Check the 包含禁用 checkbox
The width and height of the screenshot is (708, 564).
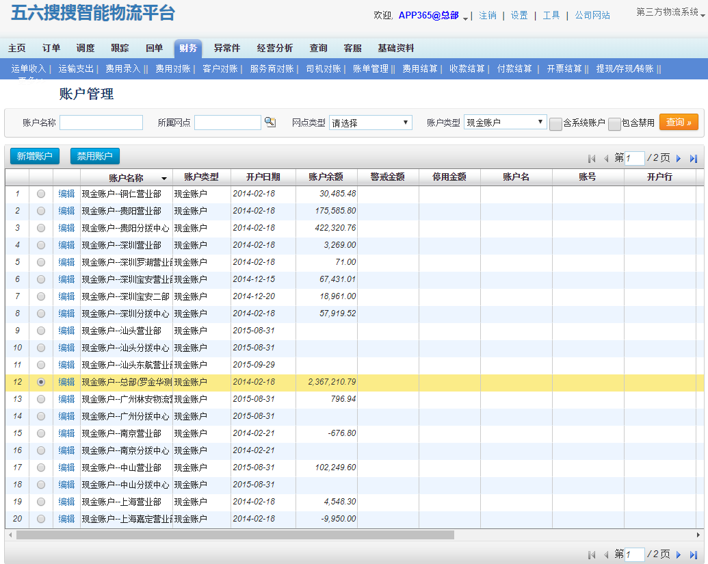614,124
